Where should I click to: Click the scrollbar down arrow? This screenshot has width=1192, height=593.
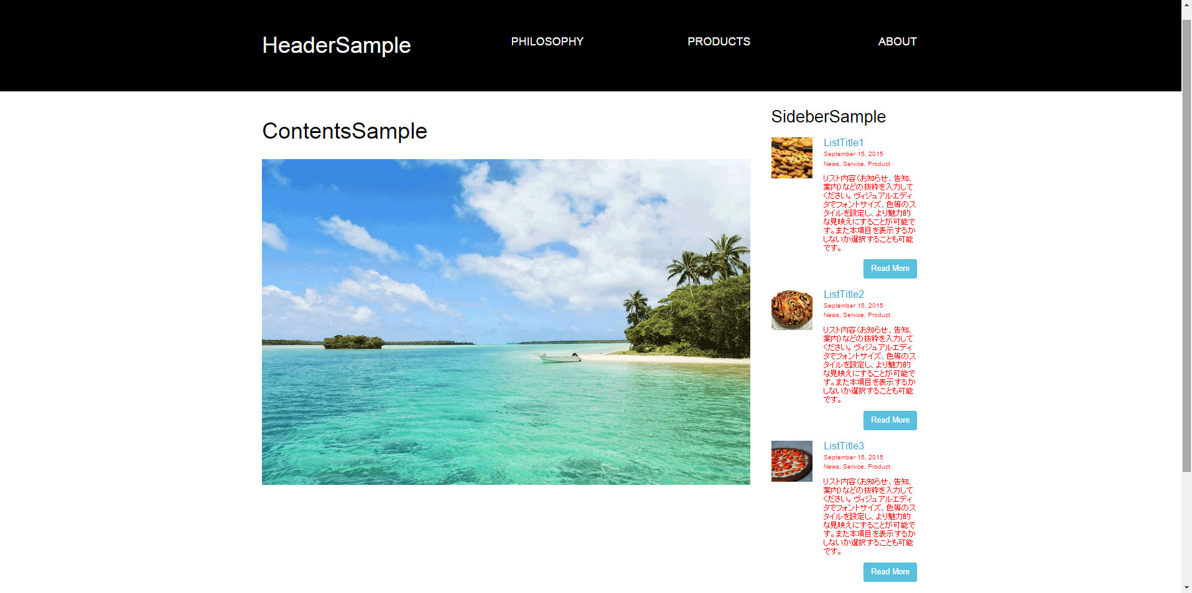click(1186, 587)
